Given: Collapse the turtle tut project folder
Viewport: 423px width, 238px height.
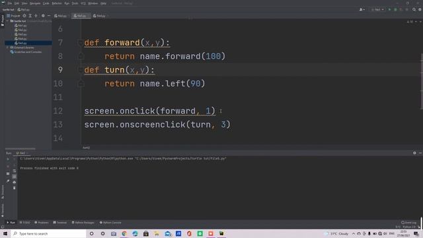Looking at the screenshot, I should [7, 20].
